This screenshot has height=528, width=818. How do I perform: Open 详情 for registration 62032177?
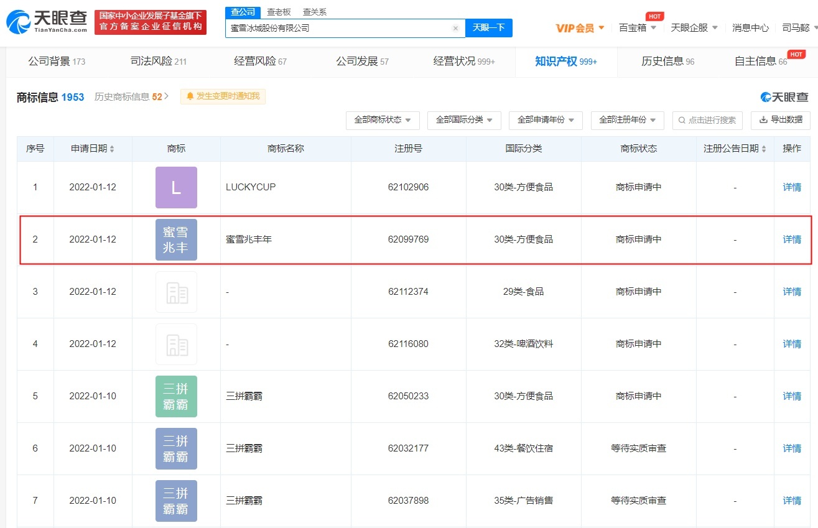coord(792,448)
